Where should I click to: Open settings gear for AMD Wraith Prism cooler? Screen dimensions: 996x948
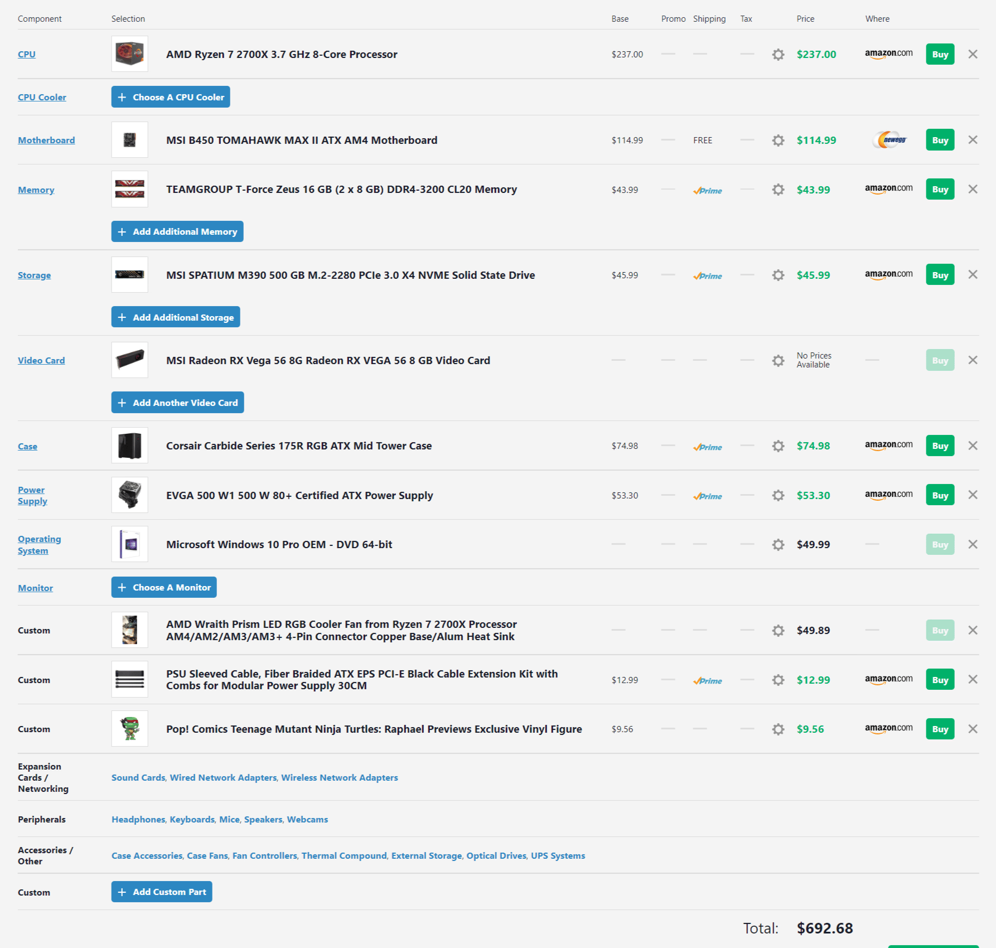click(778, 630)
